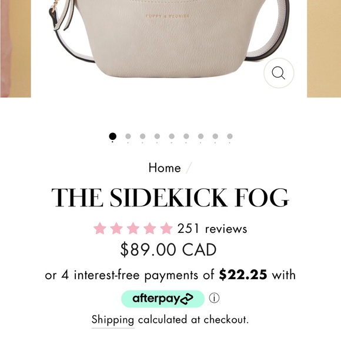This screenshot has width=341, height=341.
Task: Select the sixth image carousel dot
Action: pyautogui.click(x=186, y=136)
